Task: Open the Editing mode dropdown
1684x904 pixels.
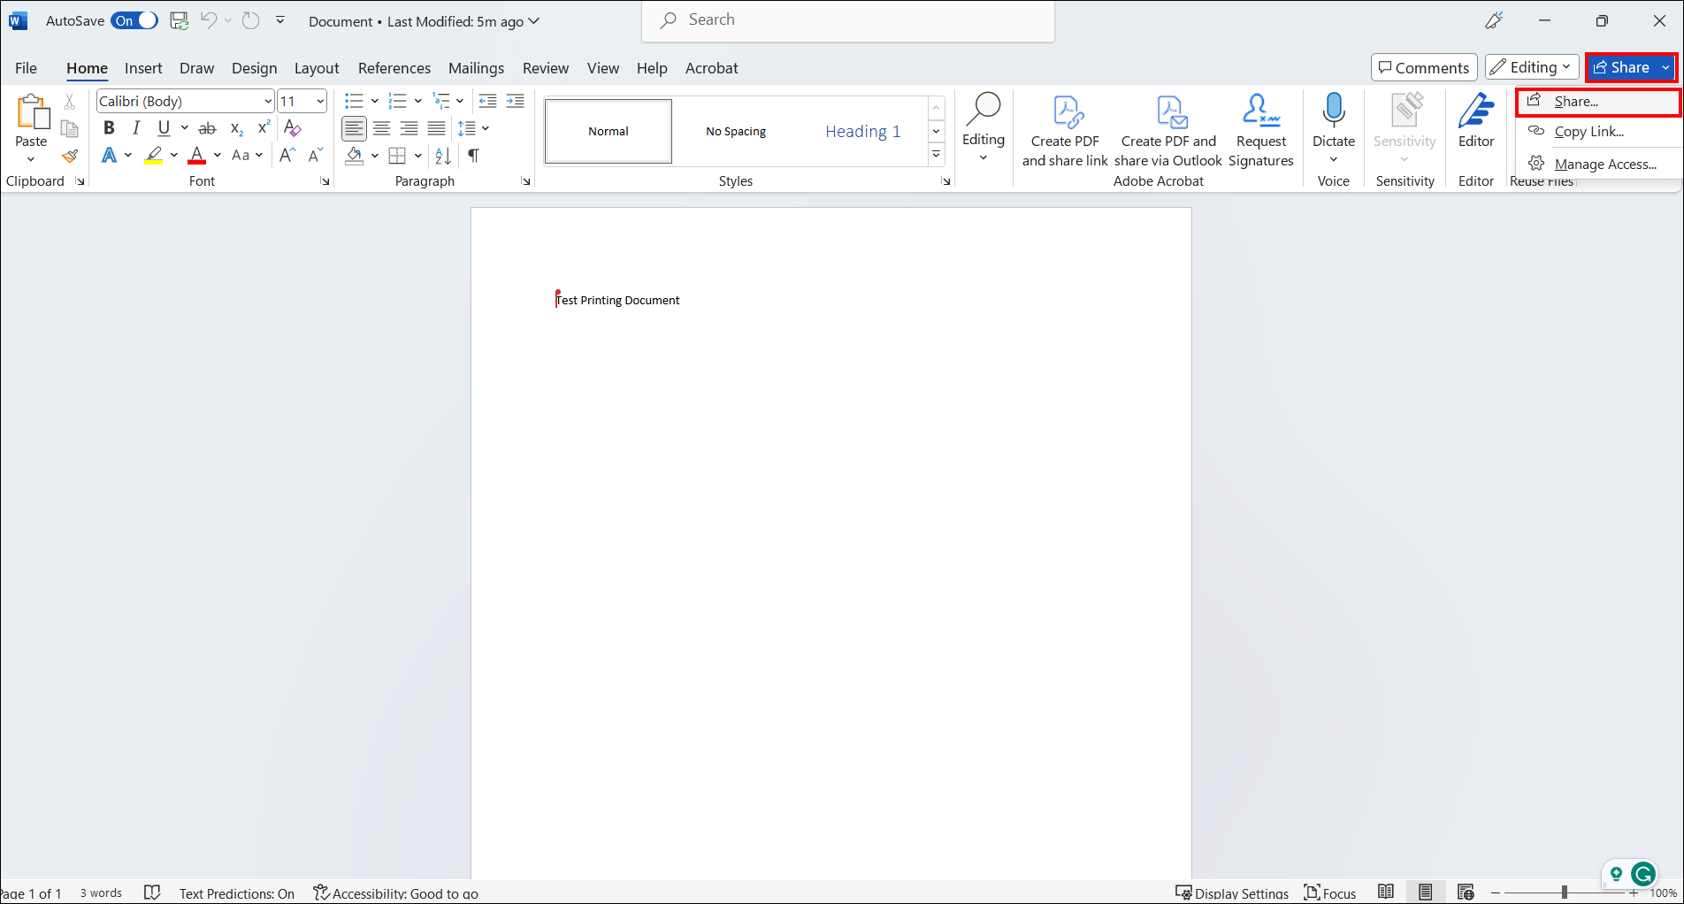Action: pyautogui.click(x=1533, y=67)
